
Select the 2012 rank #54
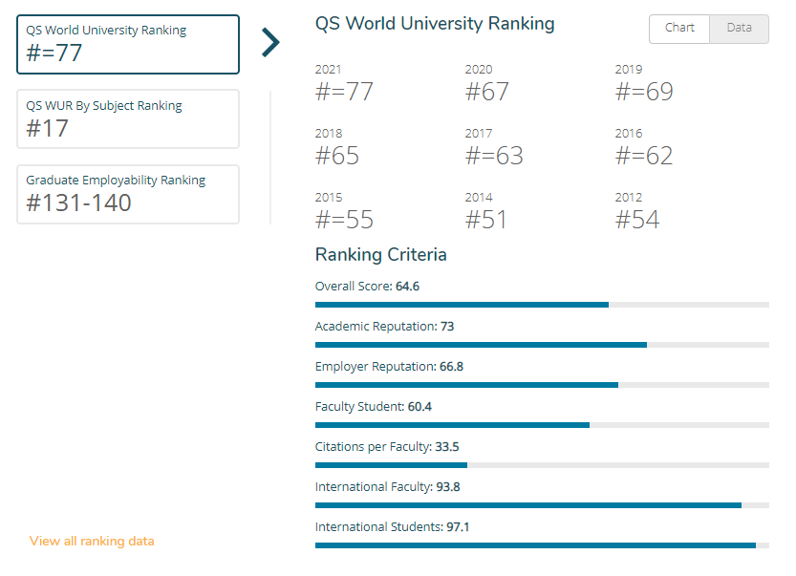click(637, 220)
